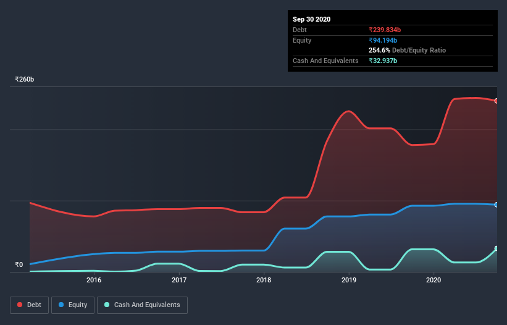Select the 2017 x-axis label
Viewport: 507px width, 325px height.
click(179, 280)
